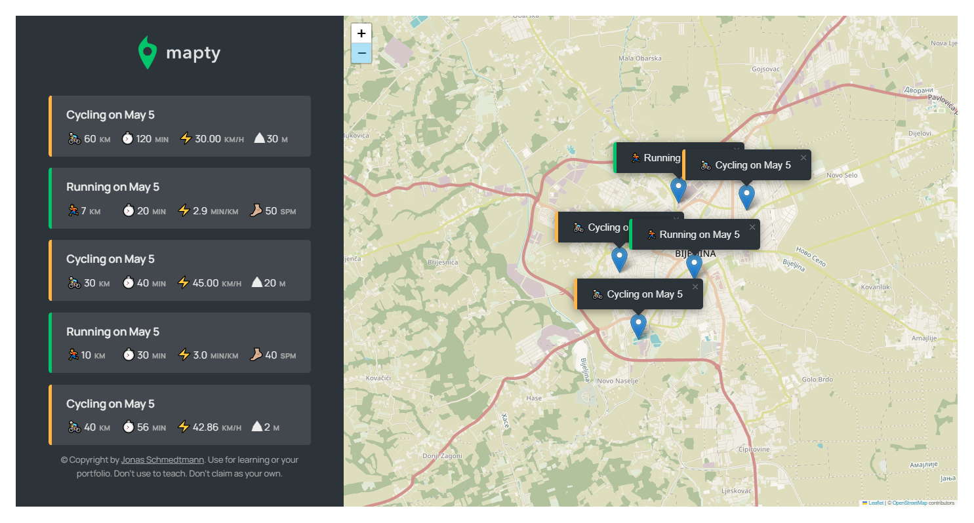Click the green mapty logo pin
The height and width of the screenshot is (523, 974).
pos(148,52)
